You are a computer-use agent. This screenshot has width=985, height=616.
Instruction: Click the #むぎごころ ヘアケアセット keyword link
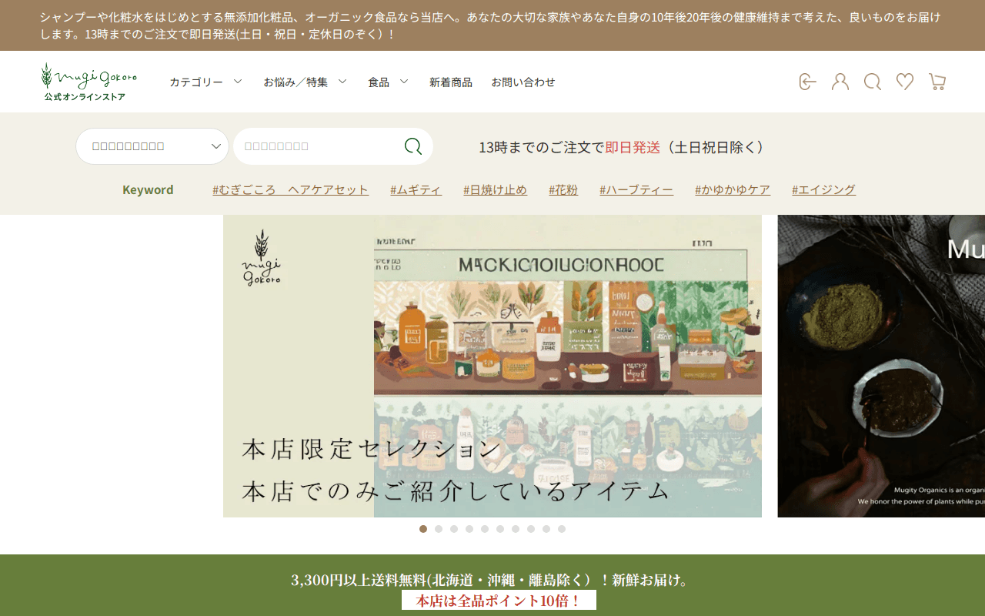(x=291, y=189)
